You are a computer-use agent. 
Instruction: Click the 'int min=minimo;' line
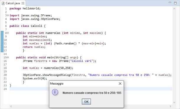[x=35, y=37]
